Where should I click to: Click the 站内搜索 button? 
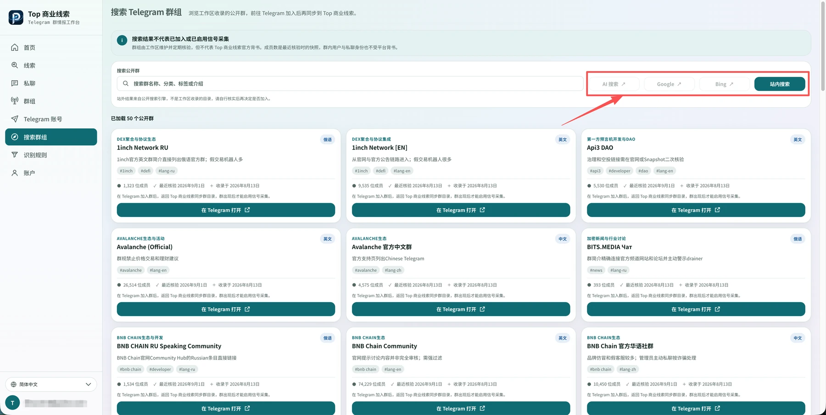point(780,84)
